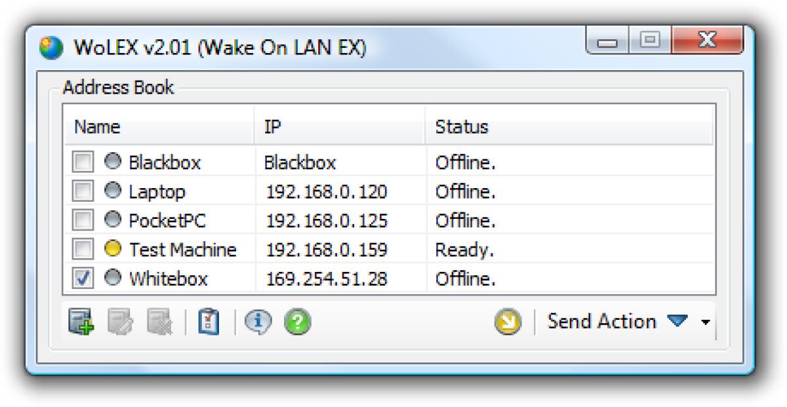This screenshot has width=787, height=407.
Task: Click the add new entry icon
Action: click(81, 322)
